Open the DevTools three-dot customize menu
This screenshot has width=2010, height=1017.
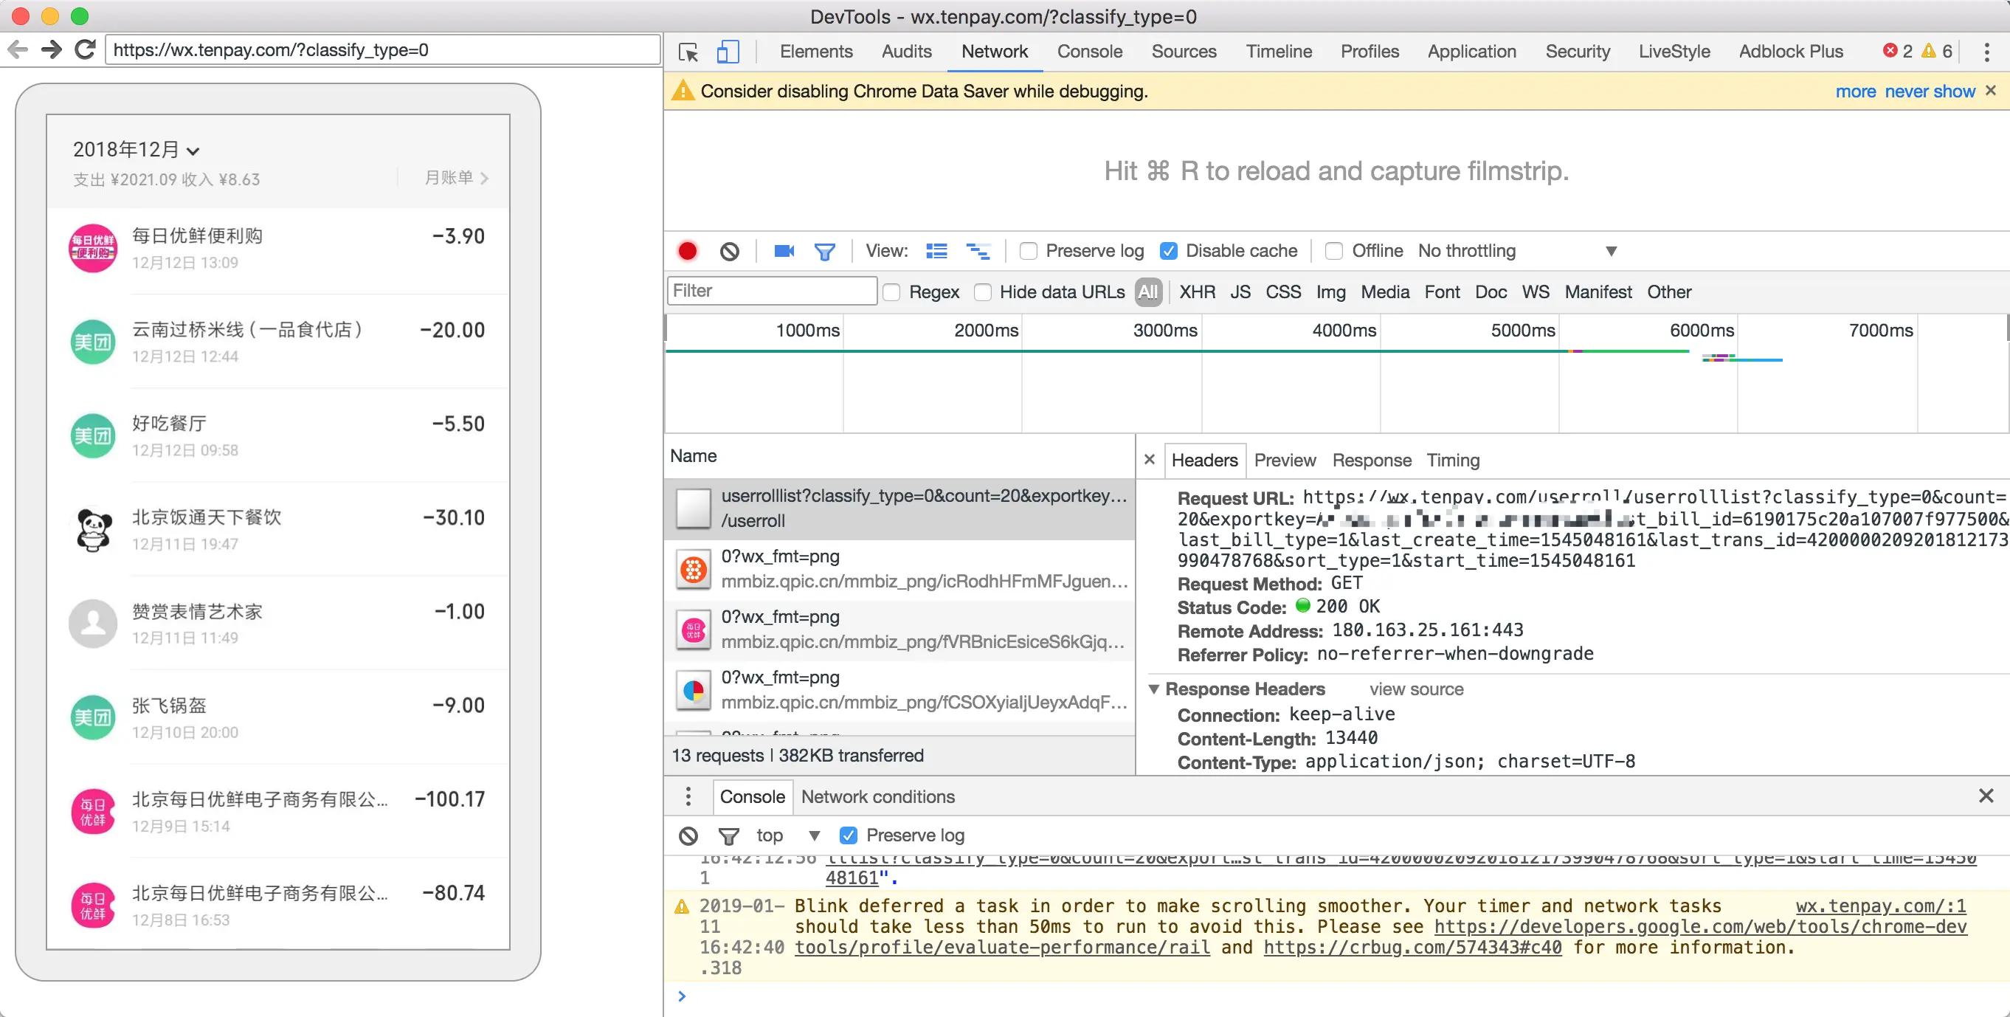[1986, 52]
